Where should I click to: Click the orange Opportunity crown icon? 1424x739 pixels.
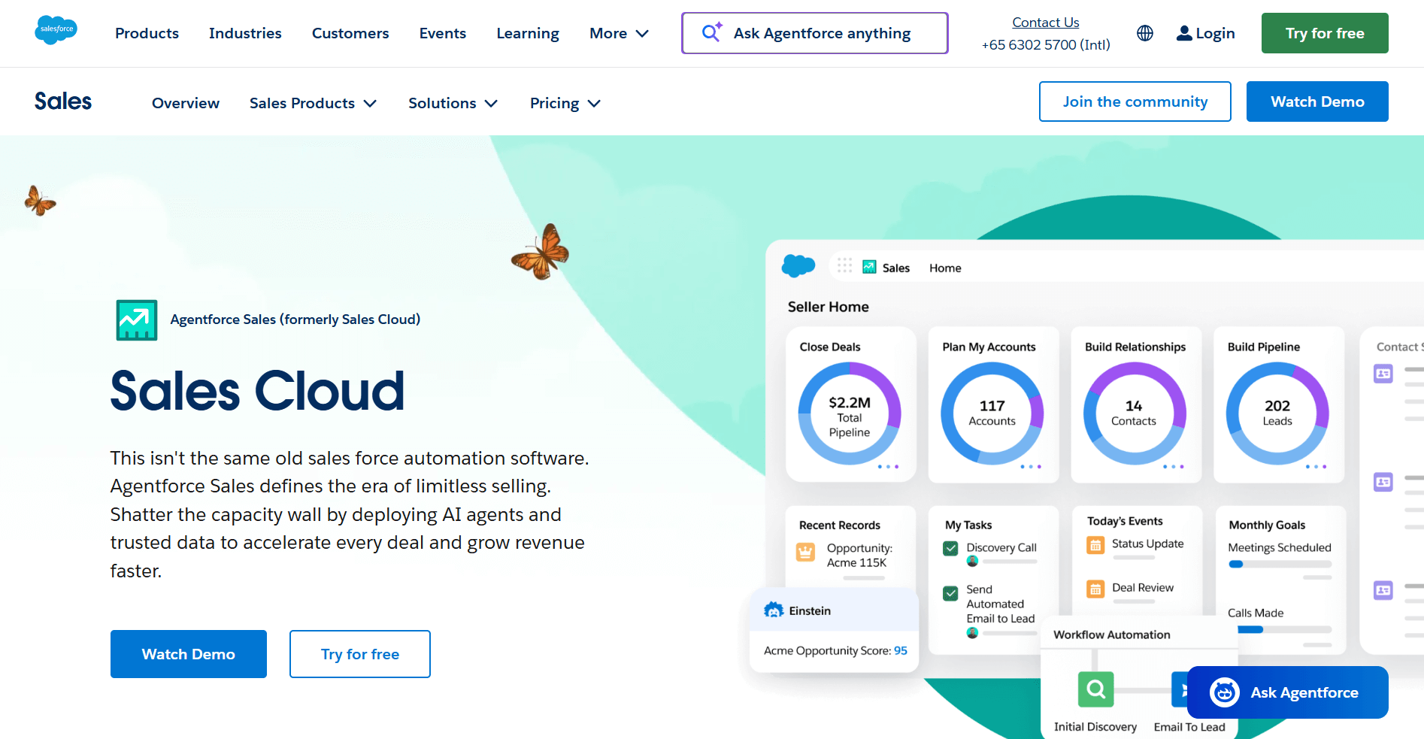pos(805,553)
